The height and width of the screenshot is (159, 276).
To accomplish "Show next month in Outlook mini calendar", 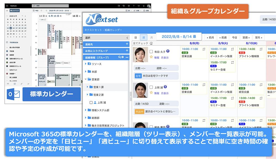I will pos(25,16).
